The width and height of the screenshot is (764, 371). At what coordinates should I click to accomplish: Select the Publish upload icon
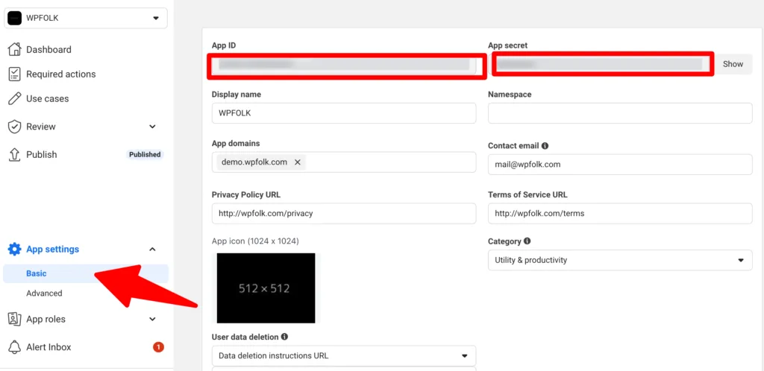click(15, 155)
